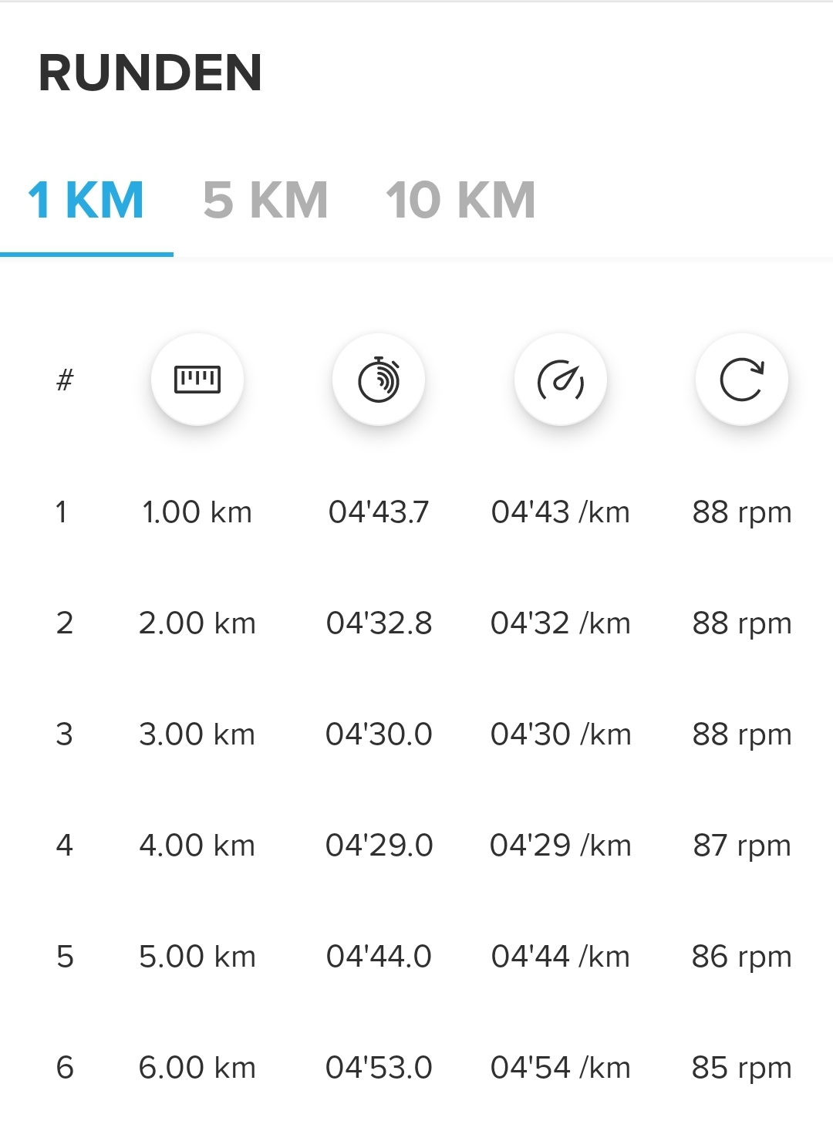This screenshot has height=1121, width=833.
Task: Tap lap 1 time 04'43.7
Action: point(379,512)
